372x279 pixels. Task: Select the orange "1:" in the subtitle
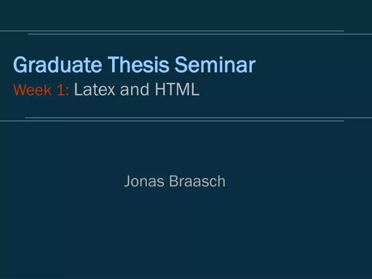tap(63, 90)
